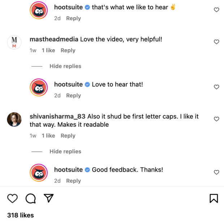View the 318 likes list

coord(21,215)
